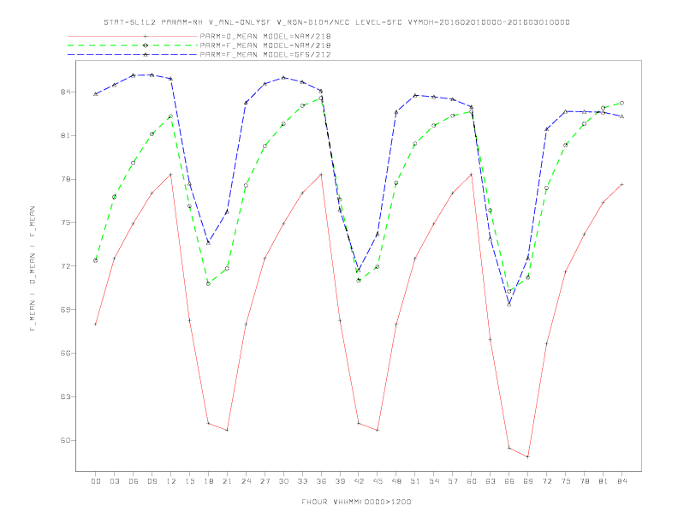Click blue line triangle marker at hour 09
Screen dimensions: 678x524
[x=152, y=74]
